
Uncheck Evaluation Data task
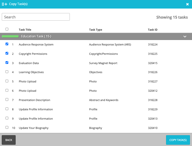click(x=7, y=63)
